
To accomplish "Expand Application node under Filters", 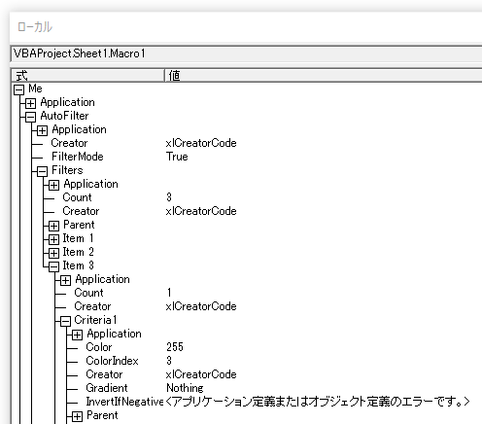I will click(54, 185).
